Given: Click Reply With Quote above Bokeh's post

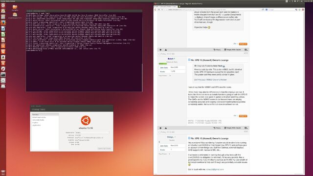Looking at the screenshot, I should pyautogui.click(x=233, y=50).
